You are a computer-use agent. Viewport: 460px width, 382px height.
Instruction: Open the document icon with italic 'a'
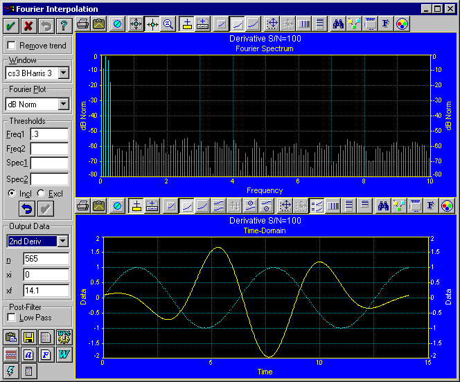(x=29, y=355)
